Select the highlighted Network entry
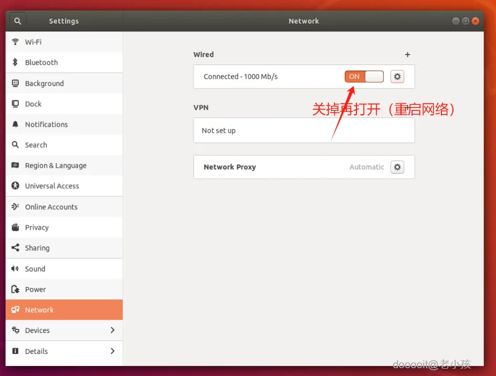The height and width of the screenshot is (376, 496). 64,309
